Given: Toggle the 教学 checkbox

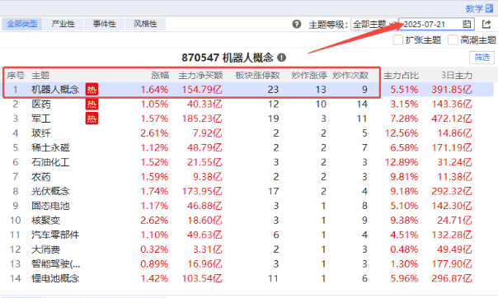Looking at the screenshot, I should pos(489,8).
